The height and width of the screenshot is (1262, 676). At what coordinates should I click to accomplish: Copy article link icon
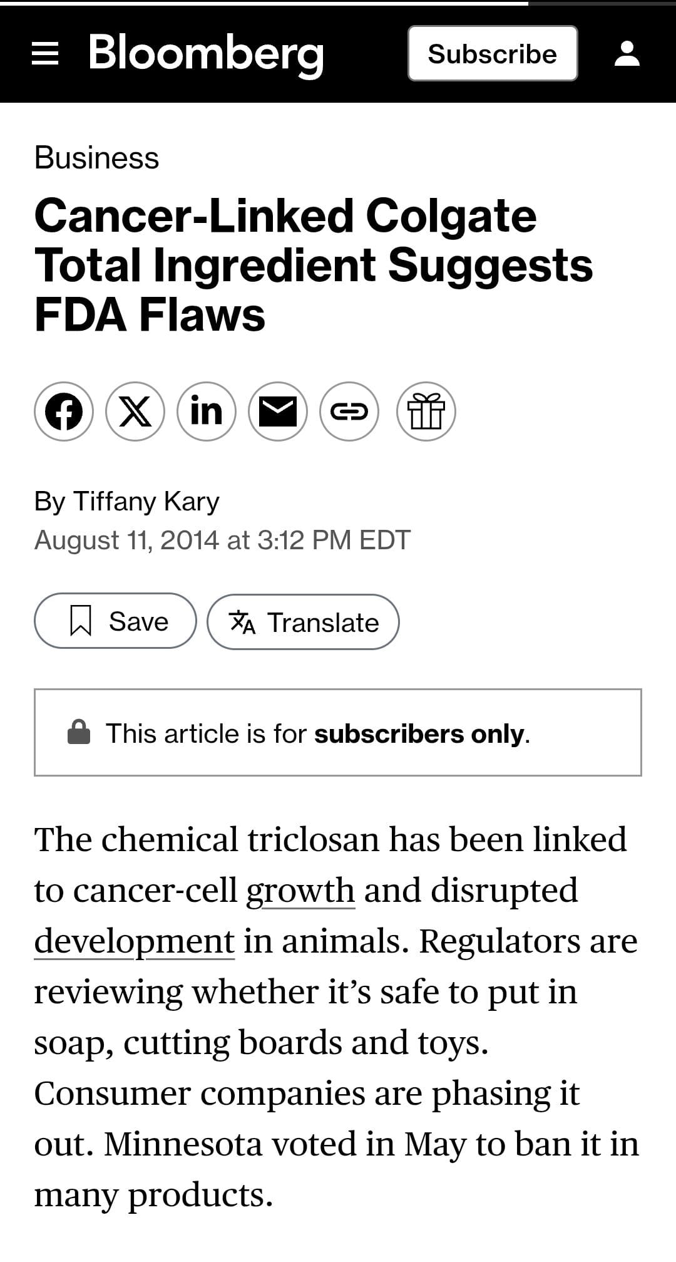349,411
